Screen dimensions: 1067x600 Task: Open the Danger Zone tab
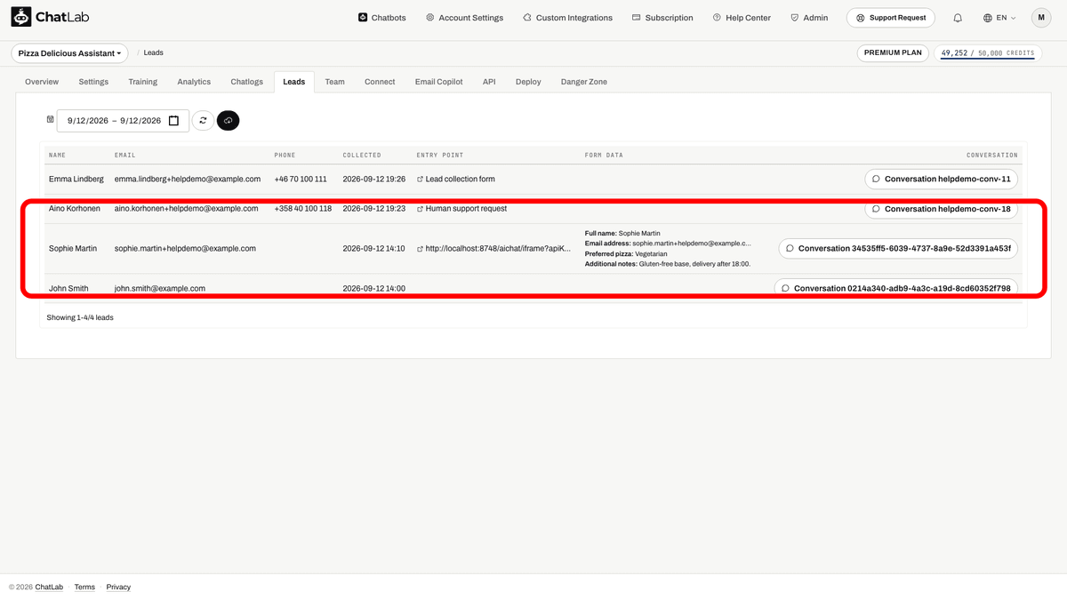pos(584,82)
